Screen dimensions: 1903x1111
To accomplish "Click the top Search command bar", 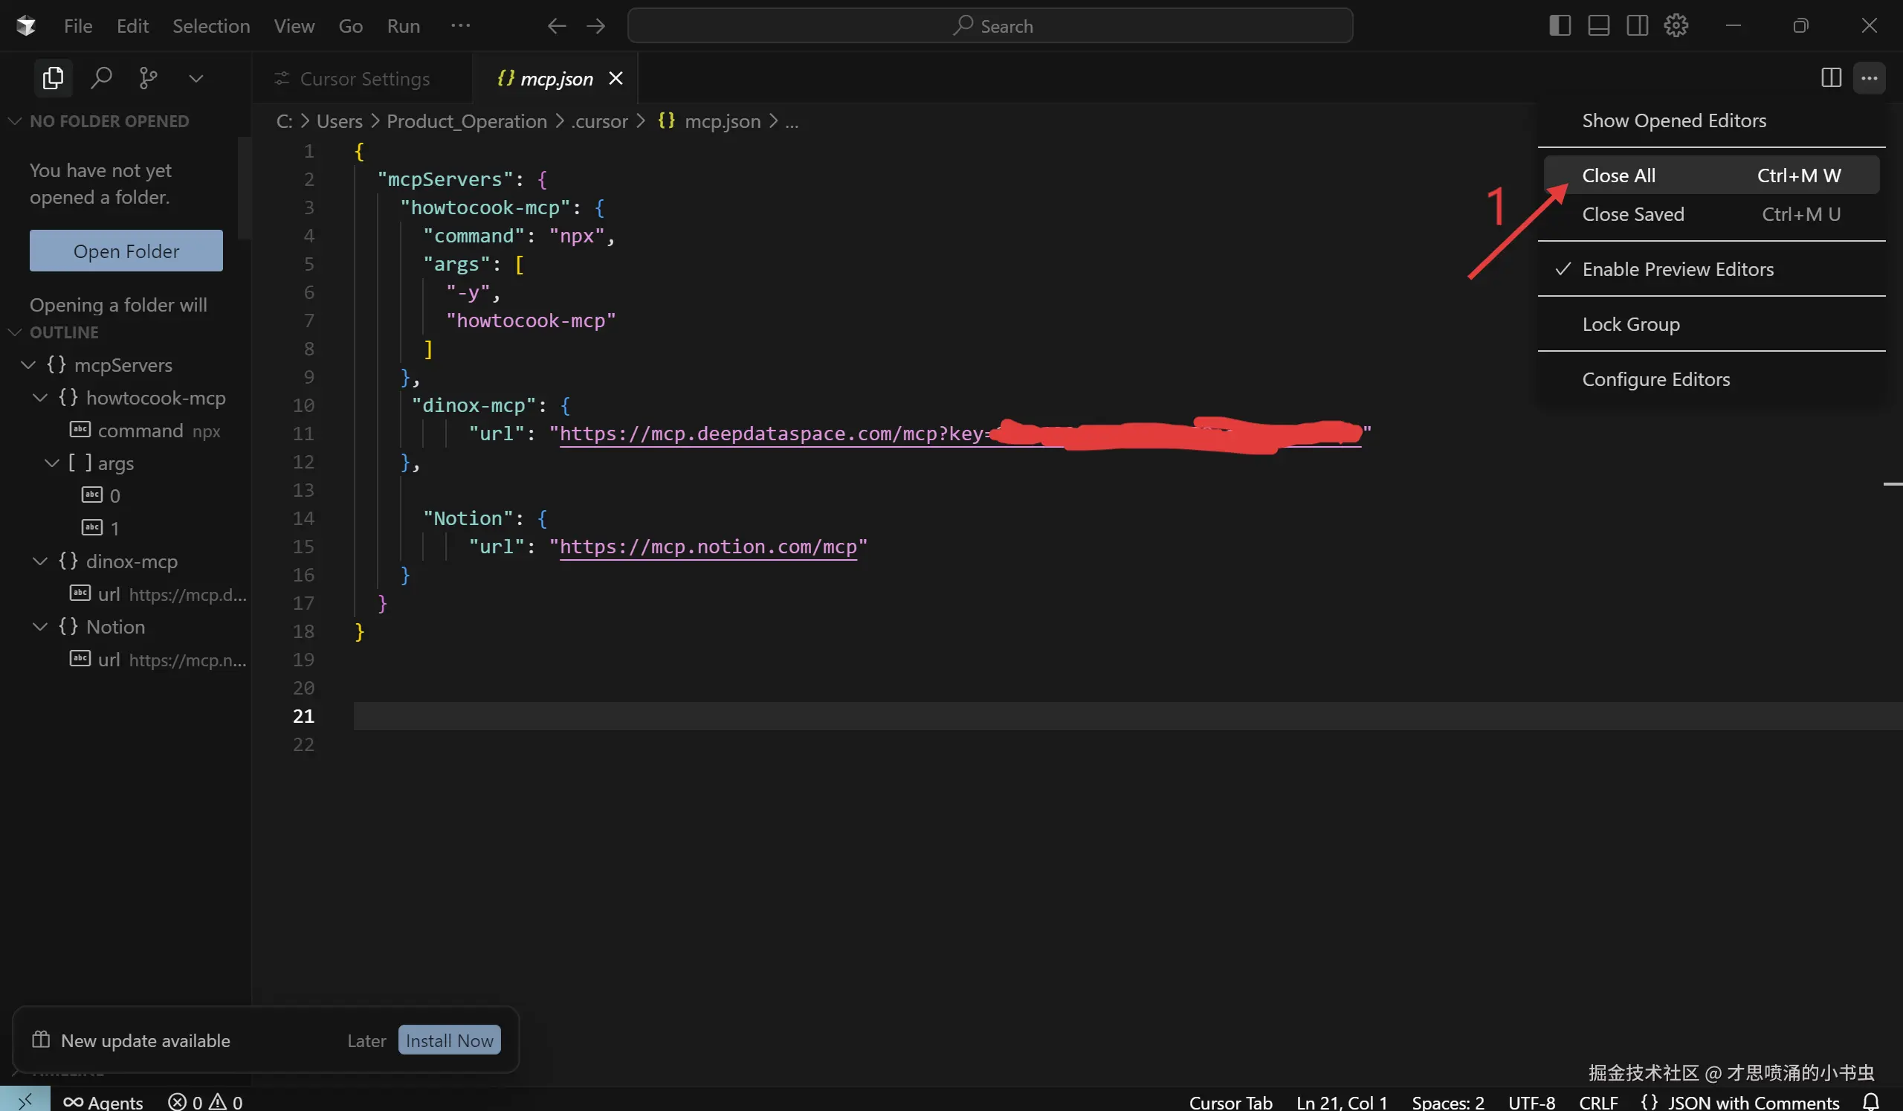I will (989, 26).
